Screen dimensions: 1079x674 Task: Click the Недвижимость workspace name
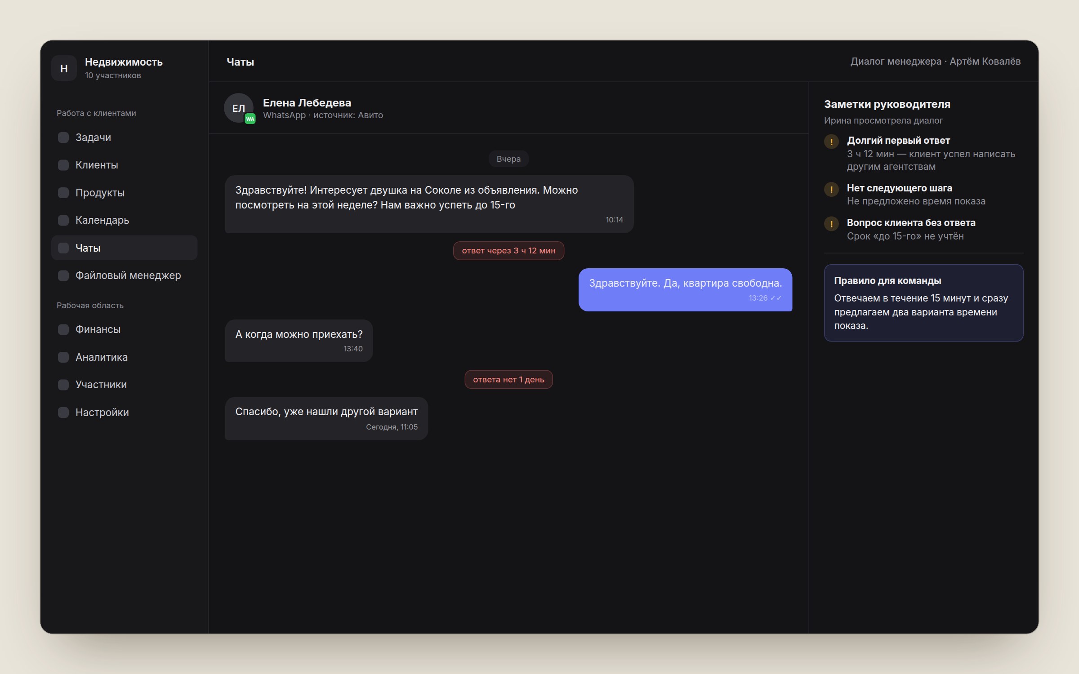pyautogui.click(x=124, y=62)
